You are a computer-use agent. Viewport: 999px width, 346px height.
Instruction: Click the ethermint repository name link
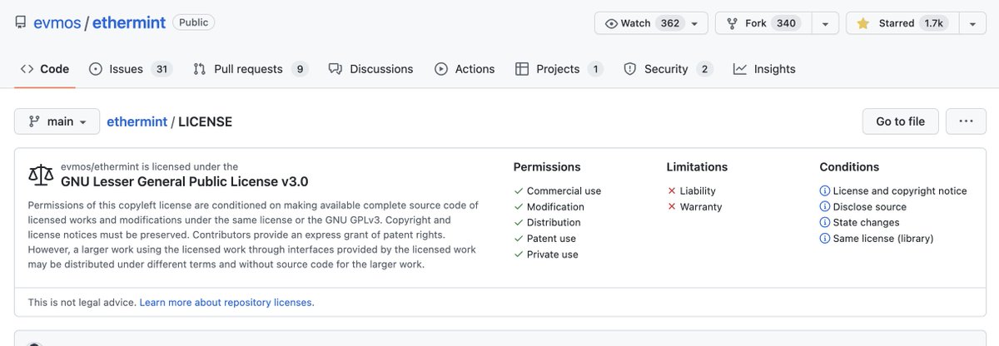(x=127, y=22)
